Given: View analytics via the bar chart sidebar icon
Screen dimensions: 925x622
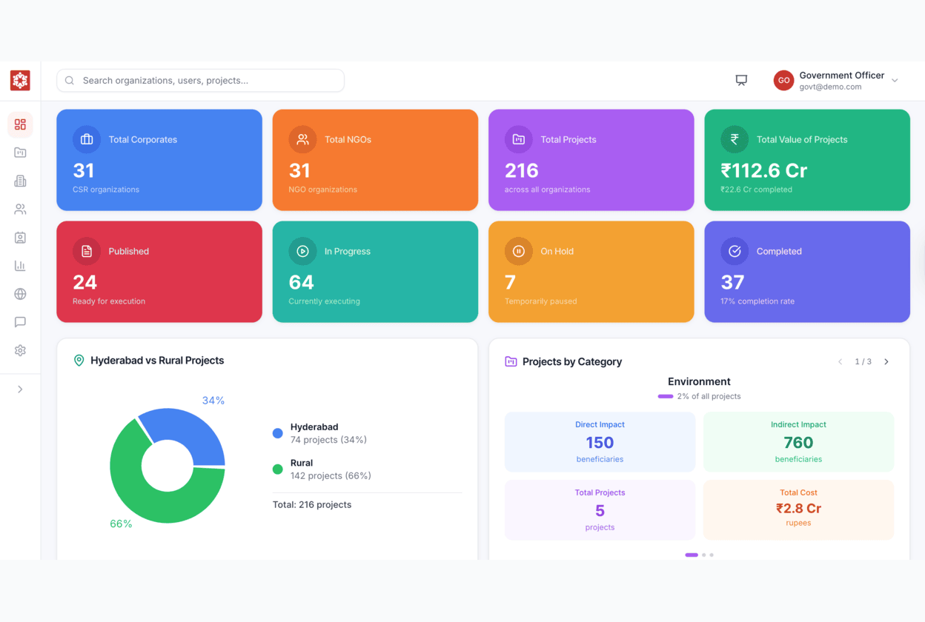Looking at the screenshot, I should tap(20, 265).
